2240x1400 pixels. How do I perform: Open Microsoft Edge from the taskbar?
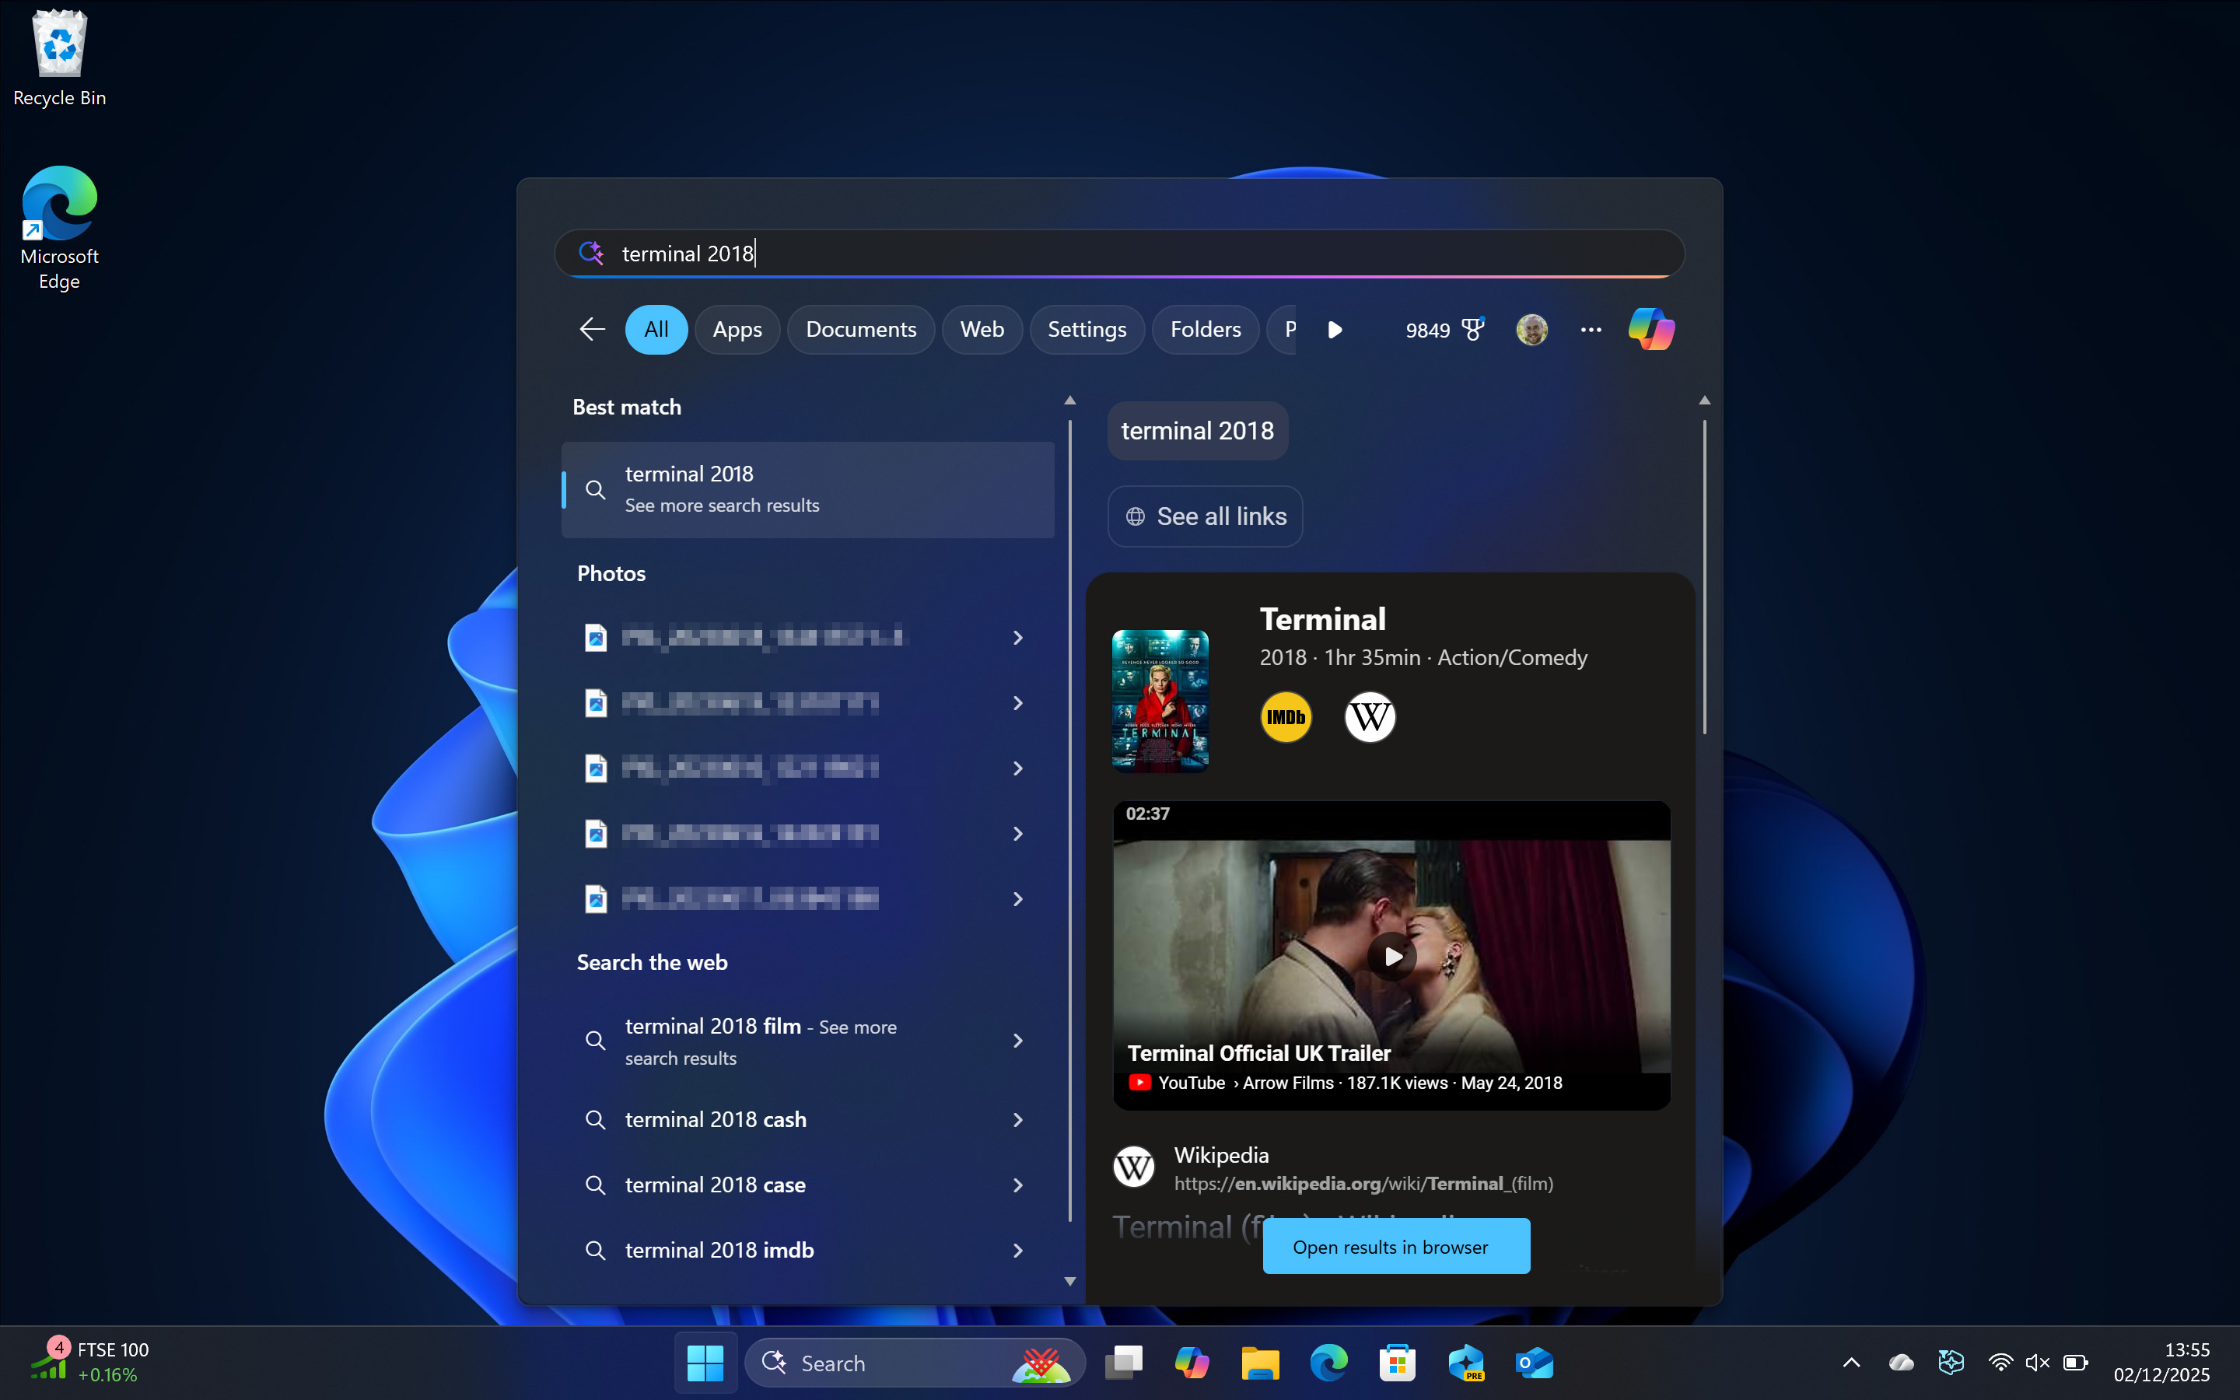(x=1329, y=1362)
